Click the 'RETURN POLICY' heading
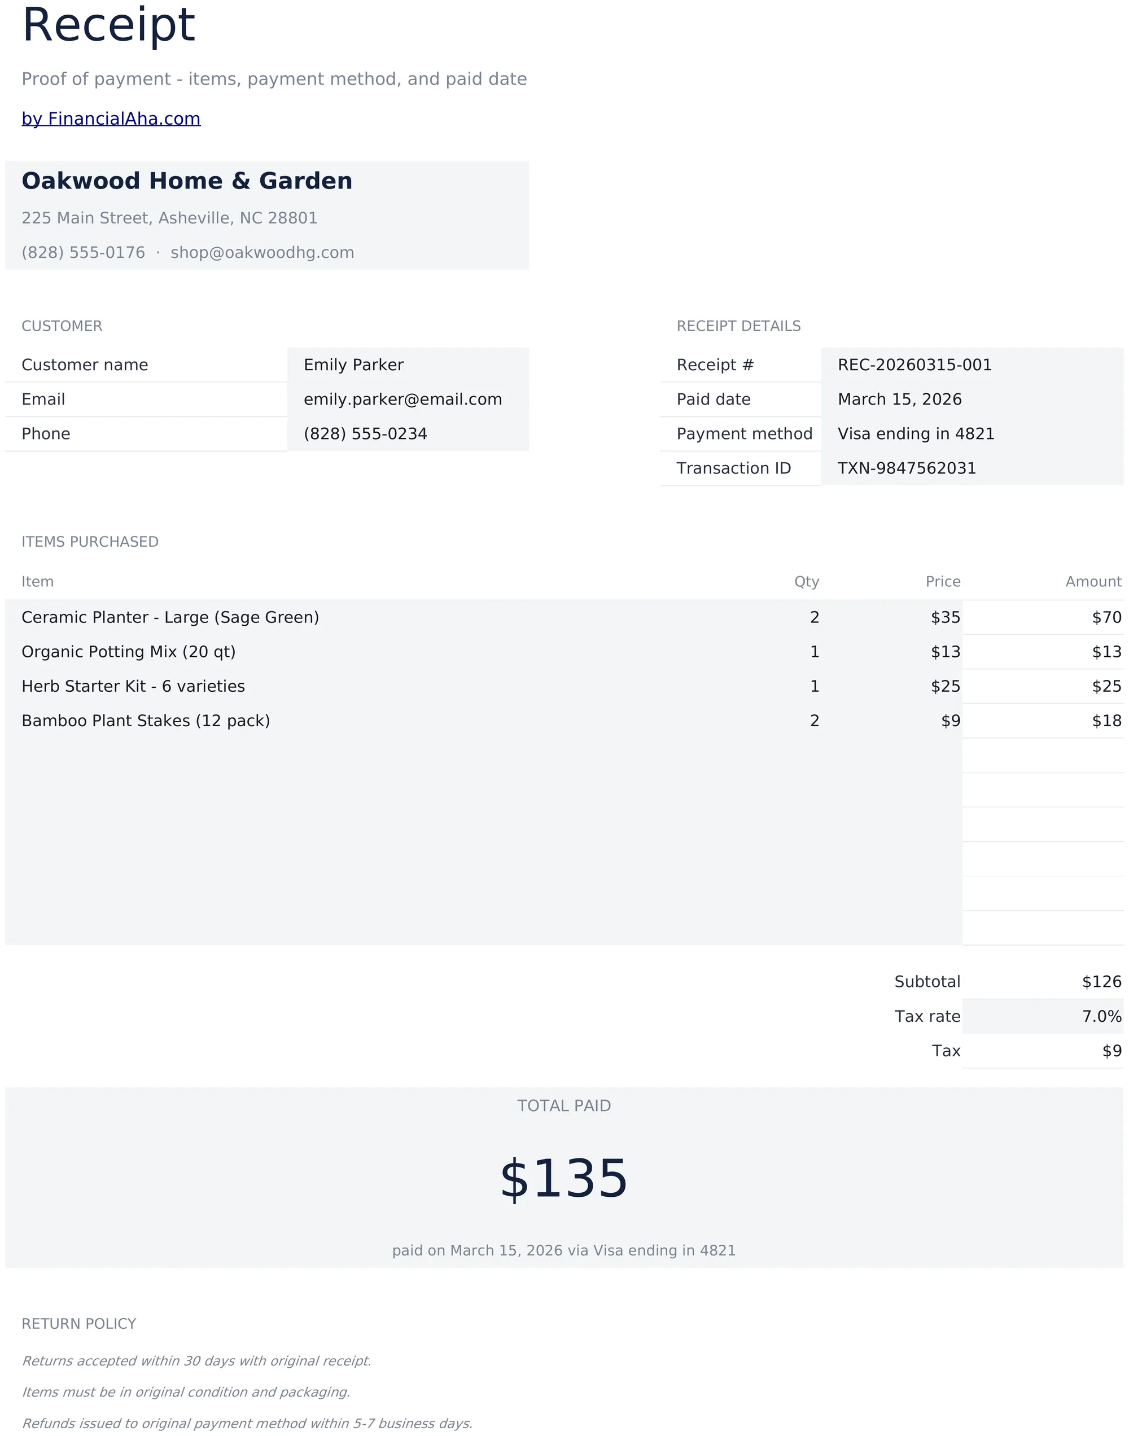1129x1436 pixels. [78, 1324]
